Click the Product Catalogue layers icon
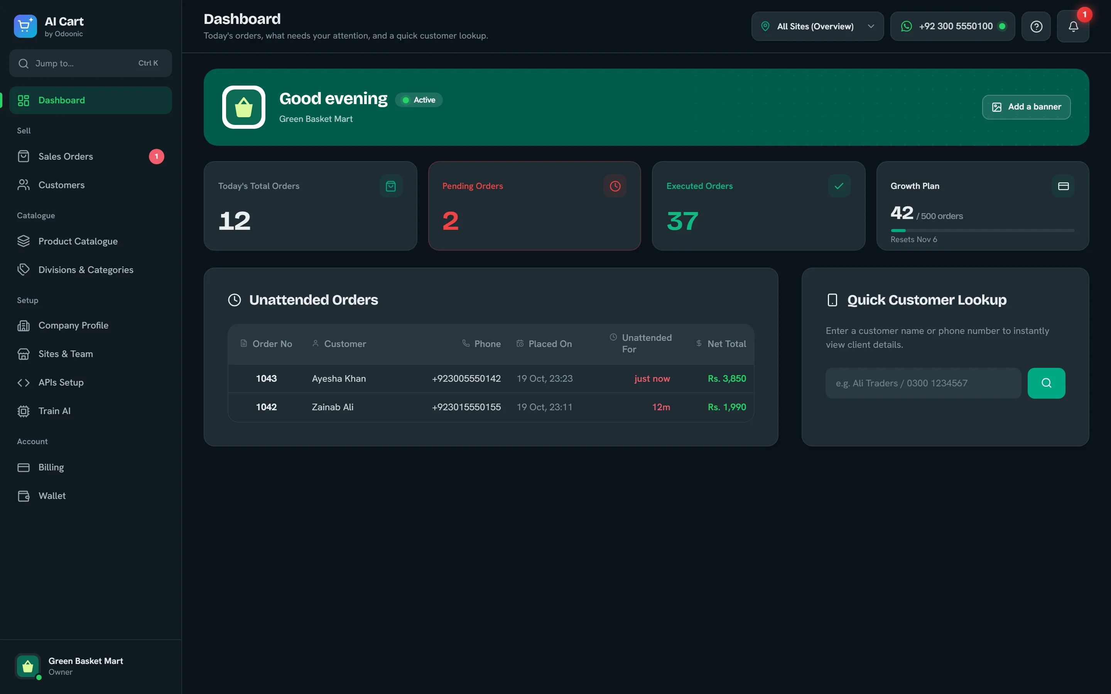Screen dimensions: 1111x694 point(24,241)
